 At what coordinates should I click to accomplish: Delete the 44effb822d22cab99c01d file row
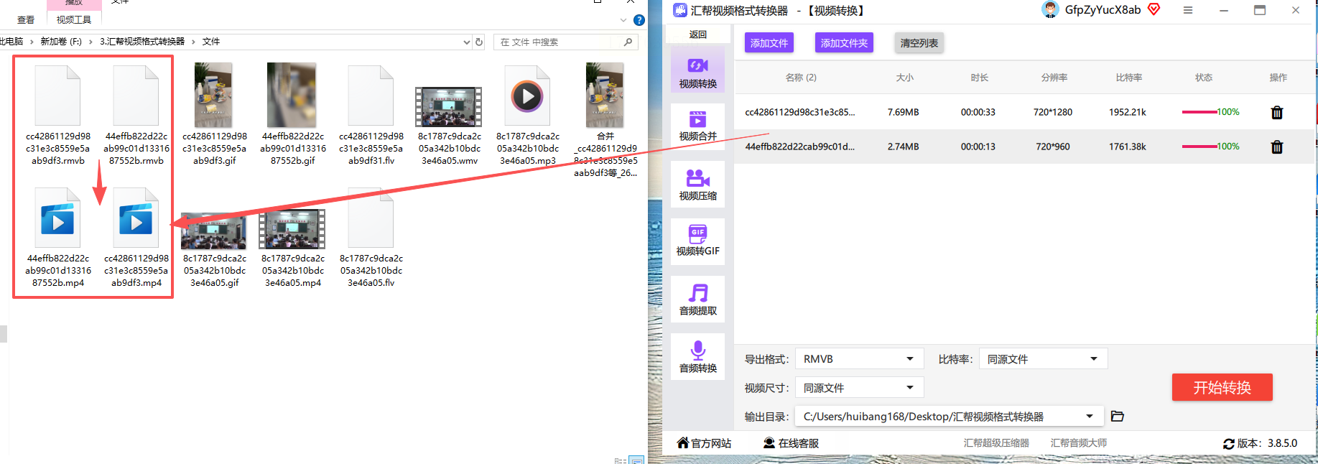pyautogui.click(x=1277, y=147)
